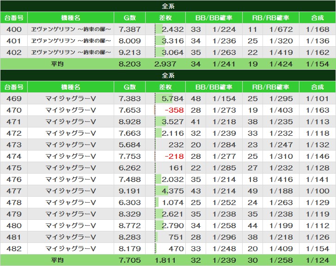Select machine number 400 cell
The height and width of the screenshot is (266, 336).
(14, 30)
